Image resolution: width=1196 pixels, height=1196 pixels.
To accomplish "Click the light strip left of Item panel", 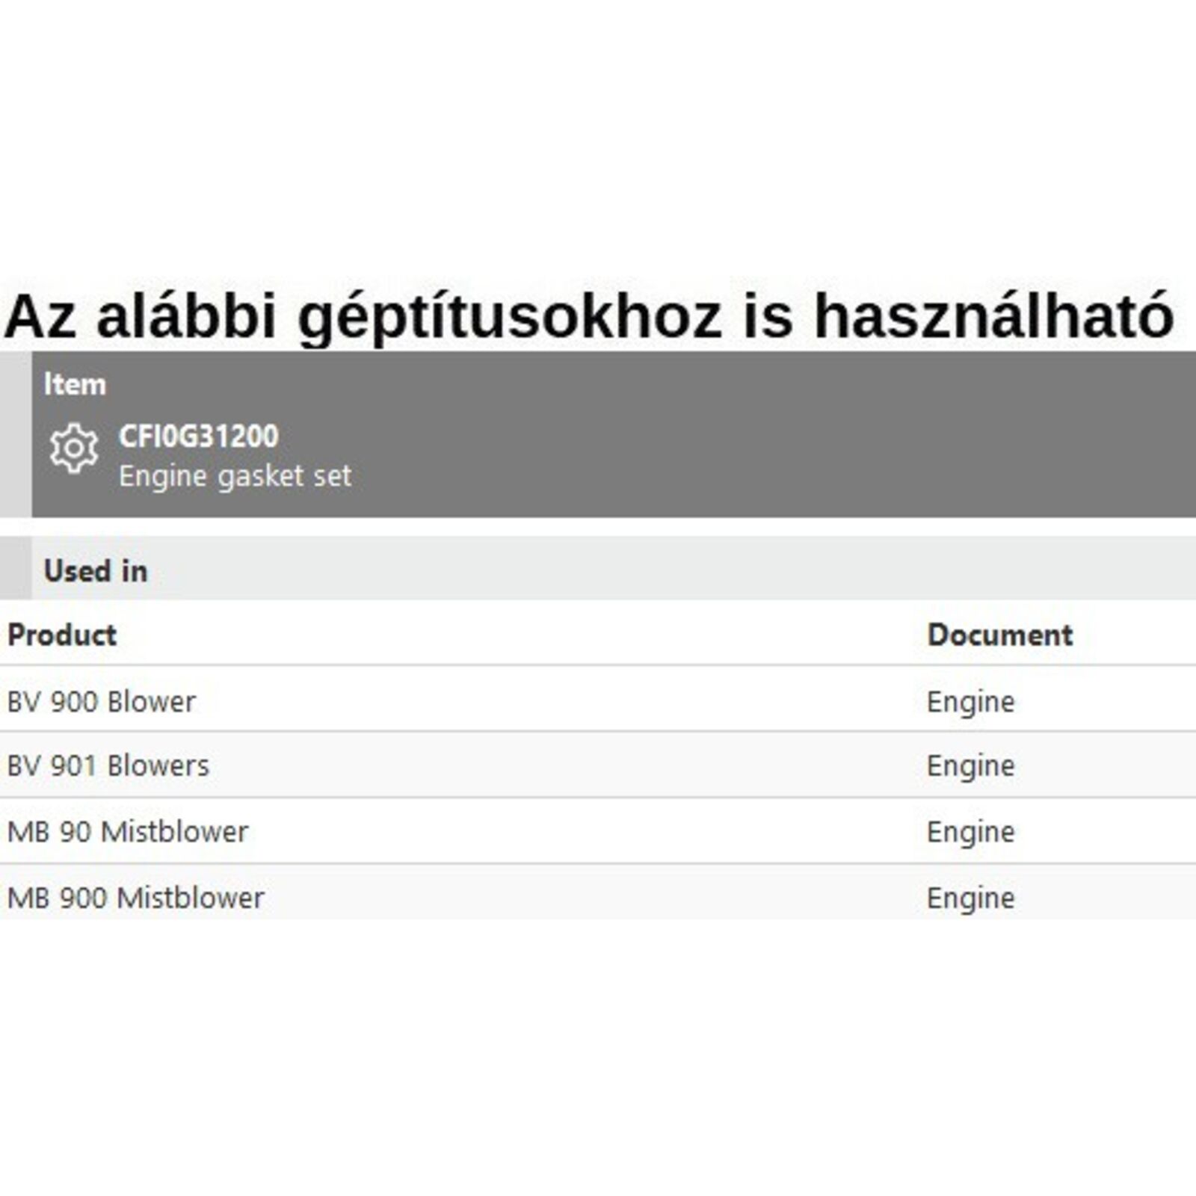I will click(x=16, y=434).
